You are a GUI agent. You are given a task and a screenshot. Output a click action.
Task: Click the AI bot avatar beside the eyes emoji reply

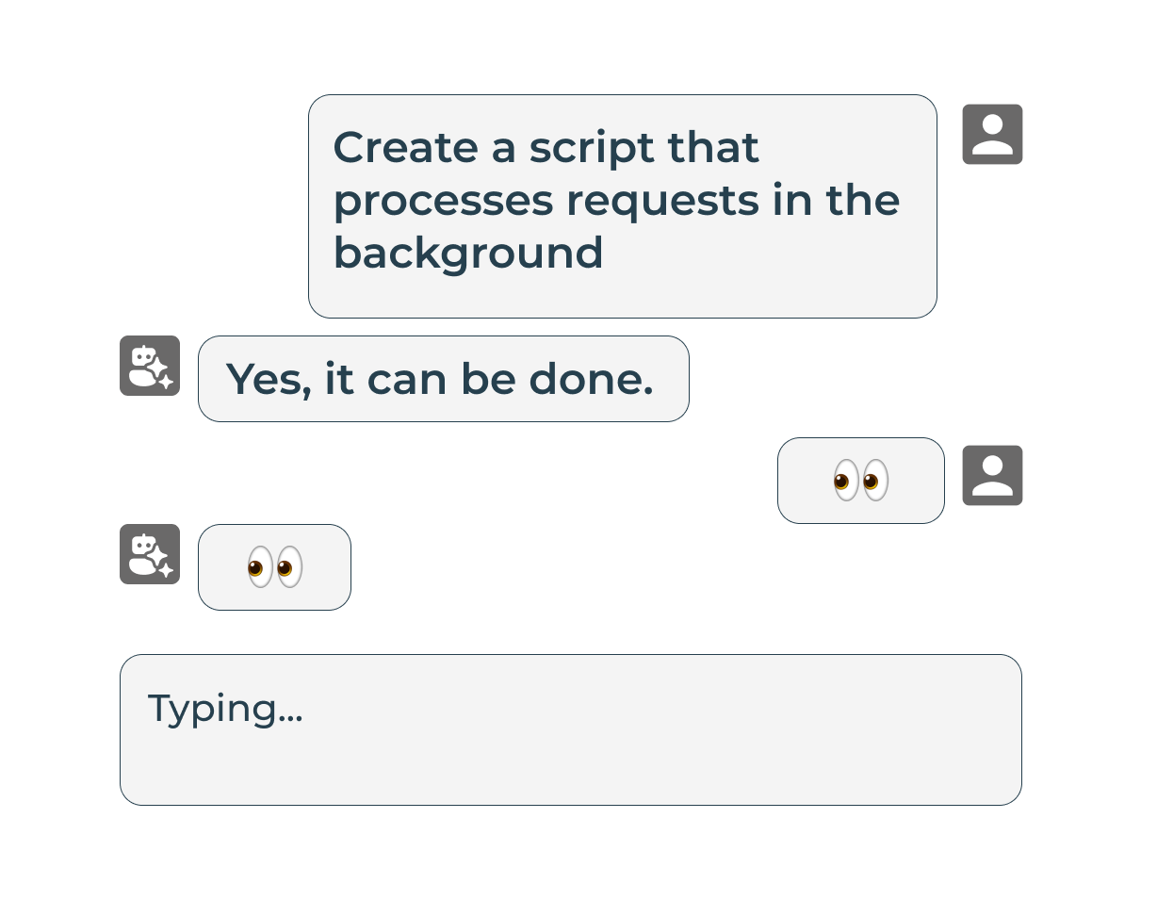point(150,554)
